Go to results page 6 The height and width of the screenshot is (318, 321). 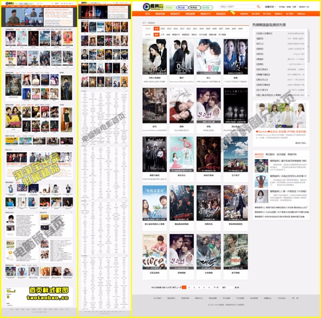(209, 287)
